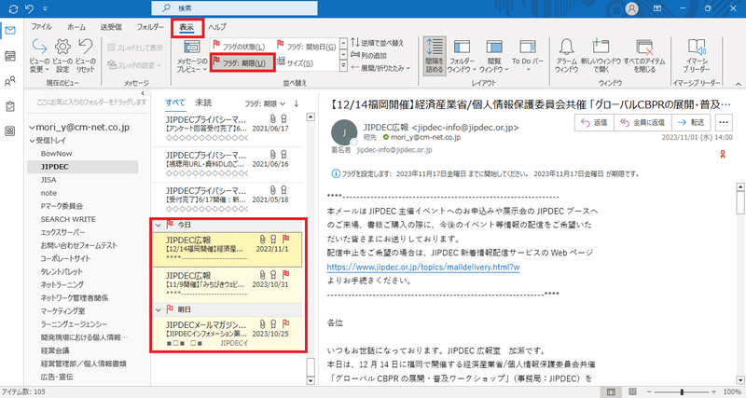Toggle スレッドとして表示 checkbox

coord(135,48)
